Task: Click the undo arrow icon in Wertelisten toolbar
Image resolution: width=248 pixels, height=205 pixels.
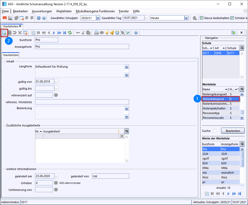Action: pos(15,33)
